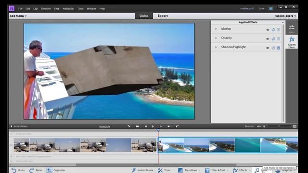Open the Music panel
Image resolution: width=308 pixels, height=173 pixels.
pos(262,171)
